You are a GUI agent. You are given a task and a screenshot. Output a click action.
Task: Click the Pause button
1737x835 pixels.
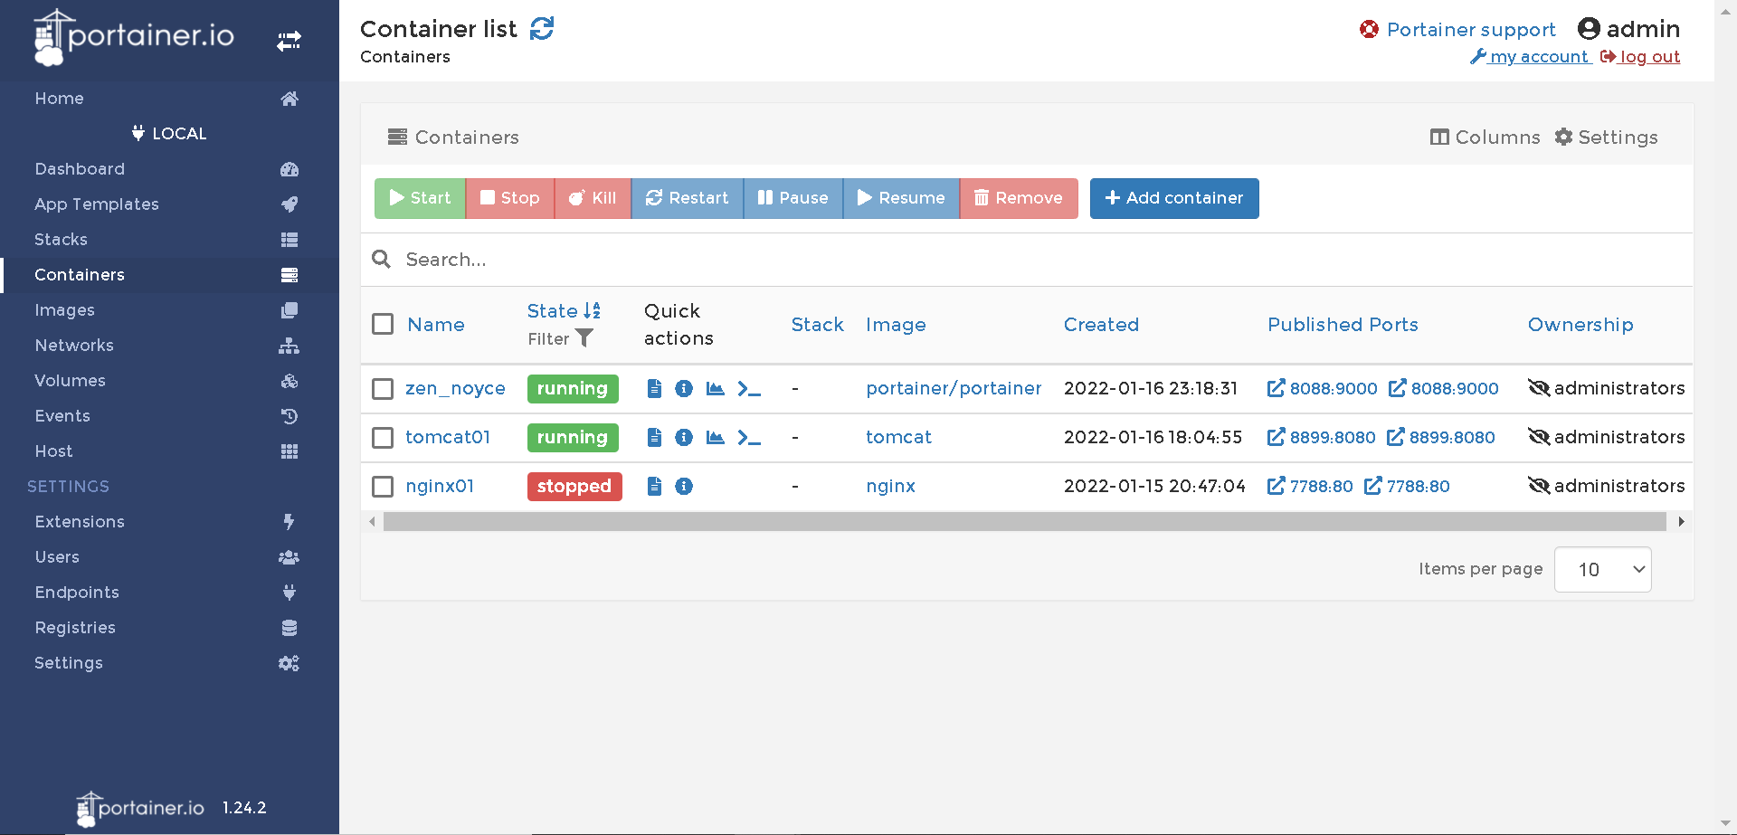pyautogui.click(x=793, y=198)
